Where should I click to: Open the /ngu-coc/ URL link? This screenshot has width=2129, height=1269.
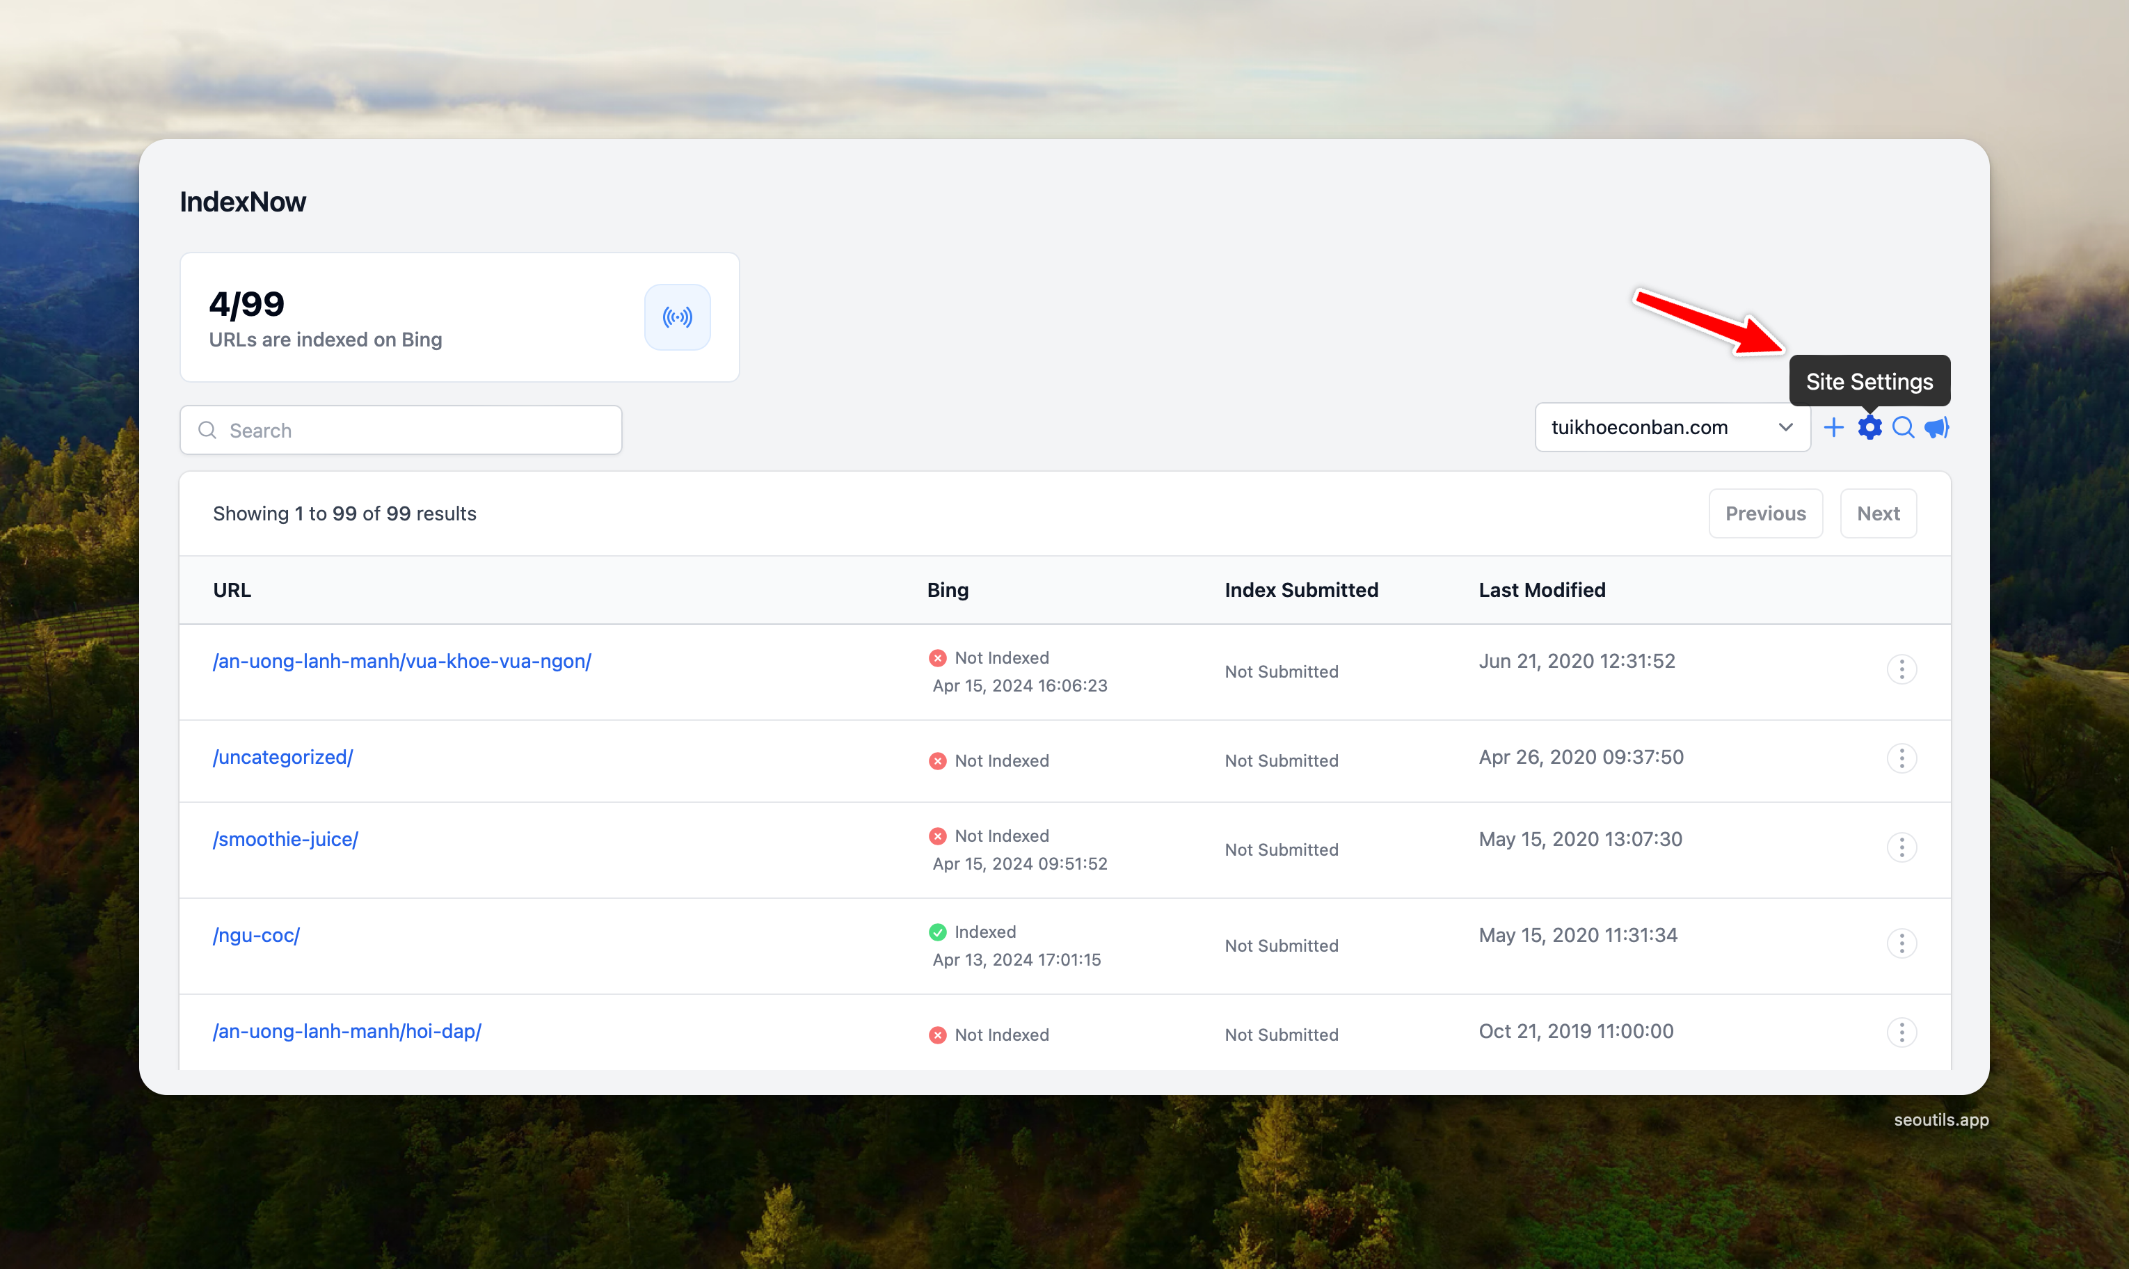(257, 934)
